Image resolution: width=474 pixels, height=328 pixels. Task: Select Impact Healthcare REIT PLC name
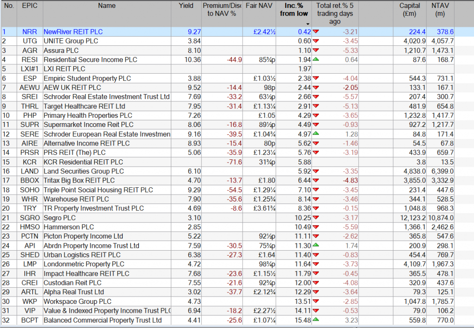[87, 273]
